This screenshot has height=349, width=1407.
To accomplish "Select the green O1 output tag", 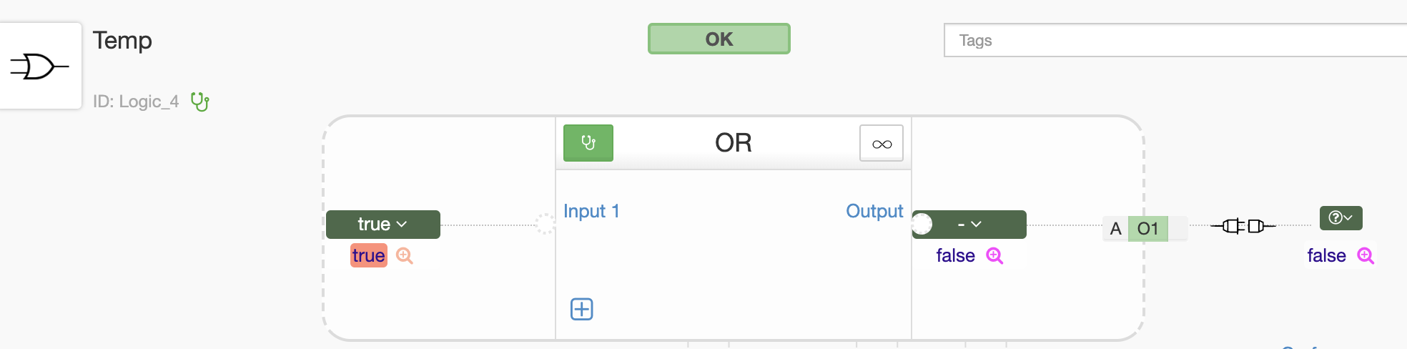I will (x=1147, y=229).
